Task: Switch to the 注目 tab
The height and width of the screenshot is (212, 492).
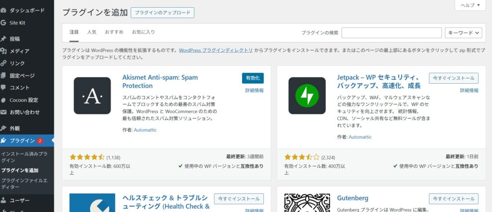Action: coord(74,32)
